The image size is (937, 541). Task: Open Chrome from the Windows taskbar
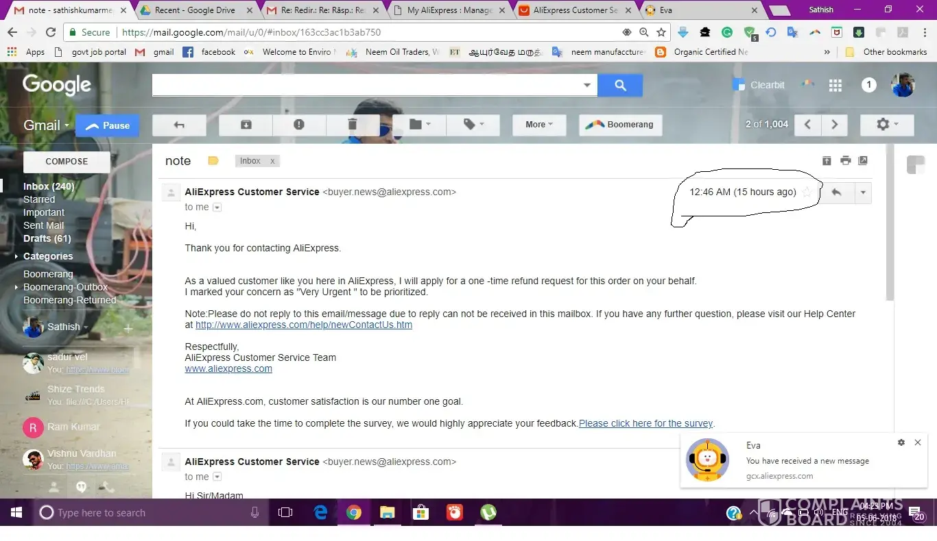(354, 512)
